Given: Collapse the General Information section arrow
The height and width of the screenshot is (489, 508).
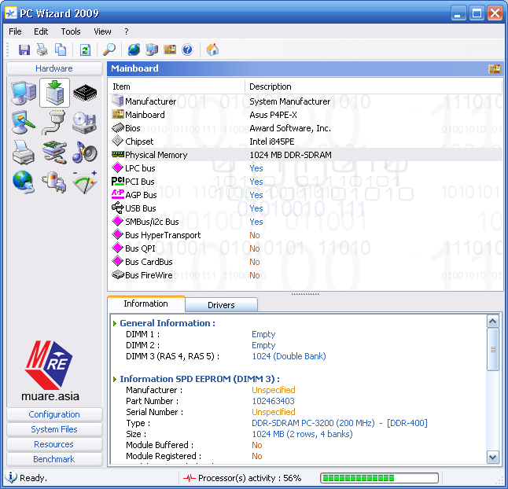Looking at the screenshot, I should tap(115, 324).
